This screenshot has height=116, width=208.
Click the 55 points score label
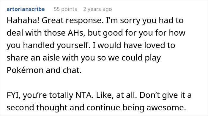click(x=65, y=9)
